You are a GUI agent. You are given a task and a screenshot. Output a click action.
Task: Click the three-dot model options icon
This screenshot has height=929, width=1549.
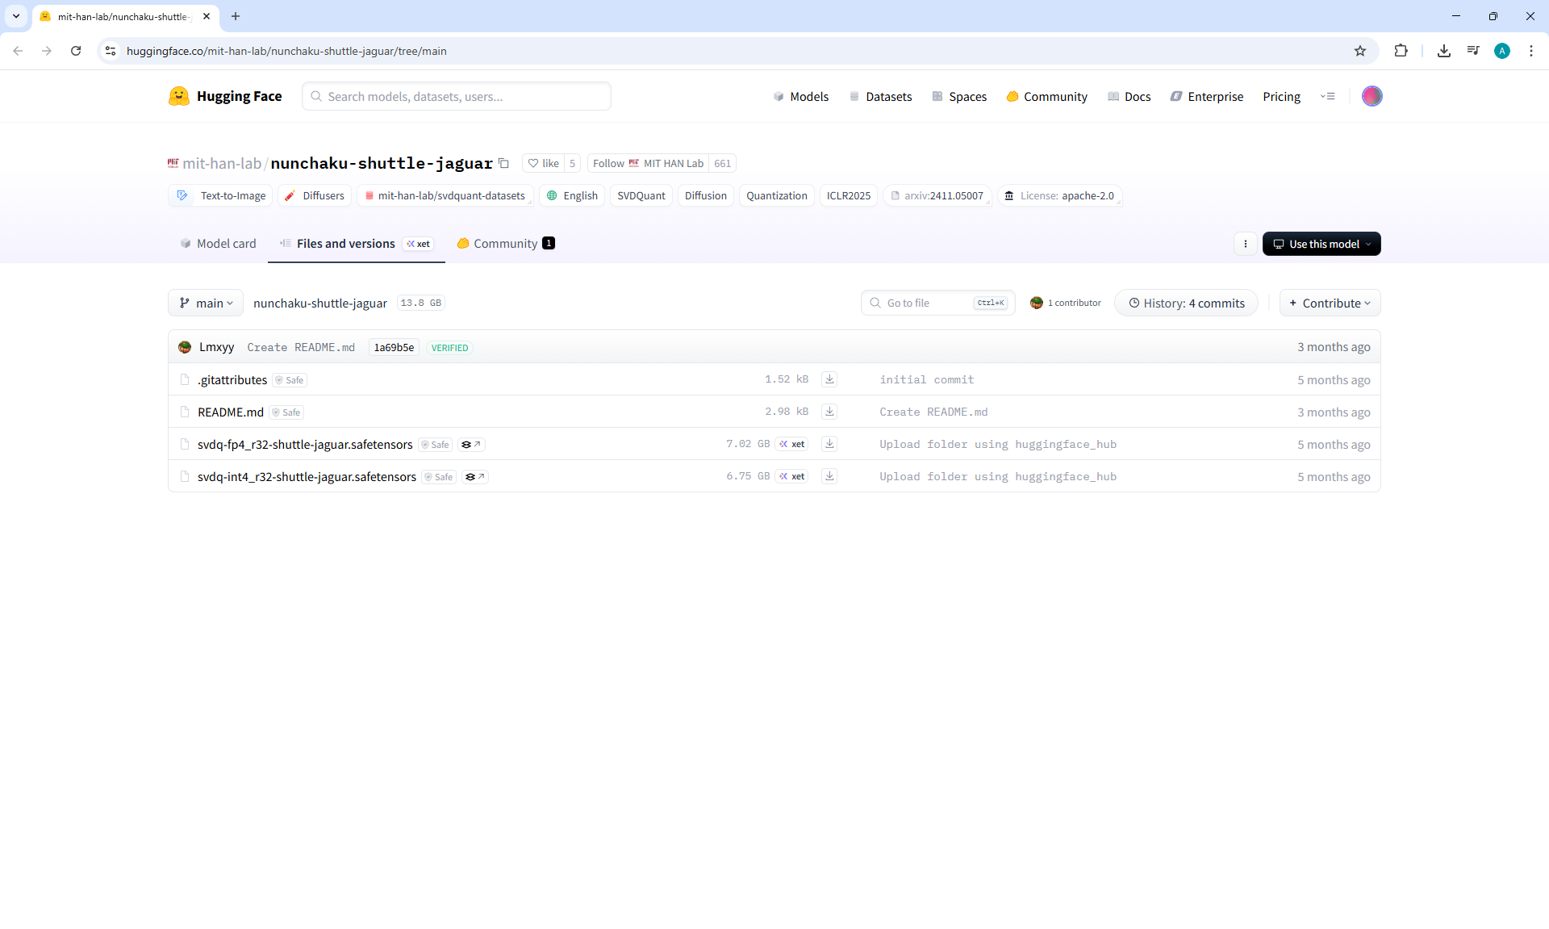(x=1245, y=244)
